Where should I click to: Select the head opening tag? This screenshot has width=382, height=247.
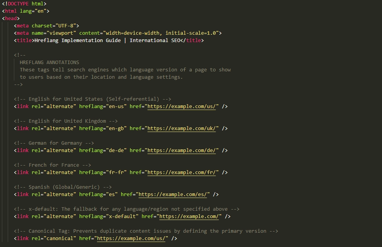pos(10,18)
